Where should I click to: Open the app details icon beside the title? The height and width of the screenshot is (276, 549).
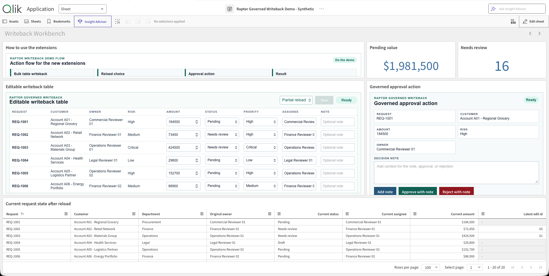point(230,9)
